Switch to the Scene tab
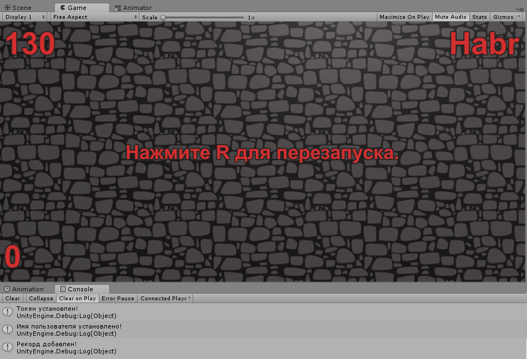The height and width of the screenshot is (359, 527). pos(18,7)
